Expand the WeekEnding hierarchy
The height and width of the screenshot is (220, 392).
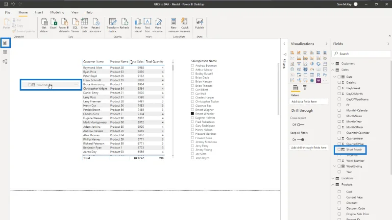pyautogui.click(x=335, y=166)
